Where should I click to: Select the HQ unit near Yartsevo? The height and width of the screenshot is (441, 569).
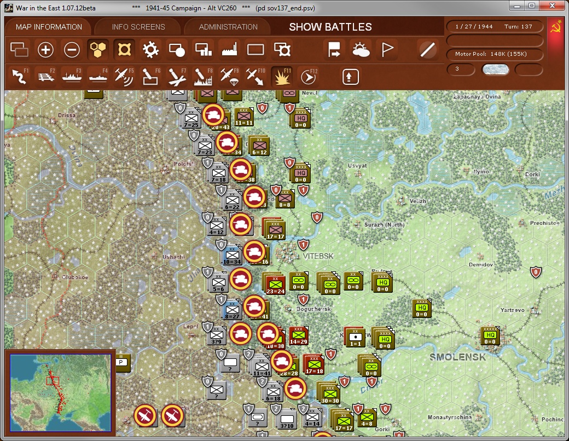coord(422,308)
